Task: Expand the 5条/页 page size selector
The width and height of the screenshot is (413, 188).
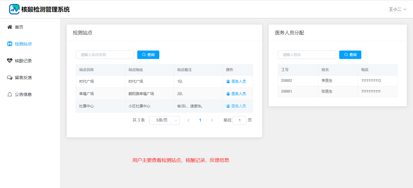Action: click(164, 120)
